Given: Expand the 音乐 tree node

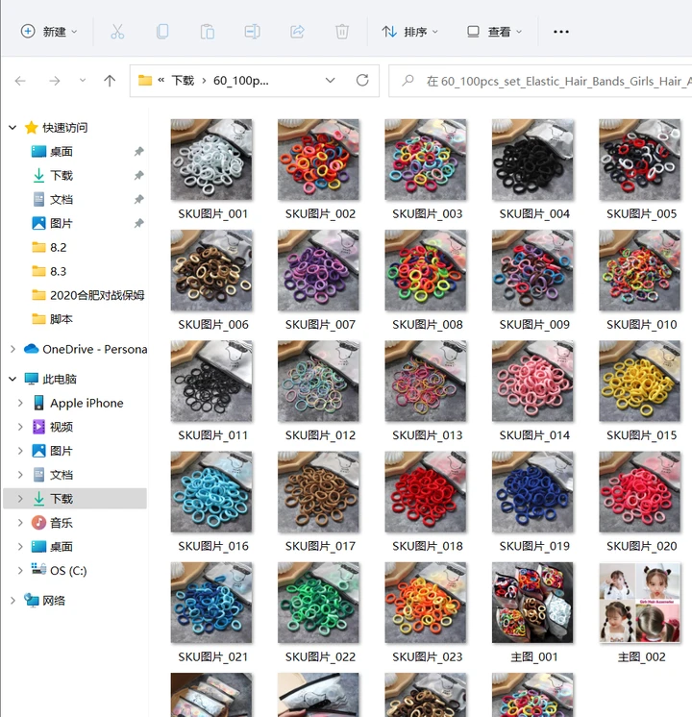Looking at the screenshot, I should (x=20, y=522).
